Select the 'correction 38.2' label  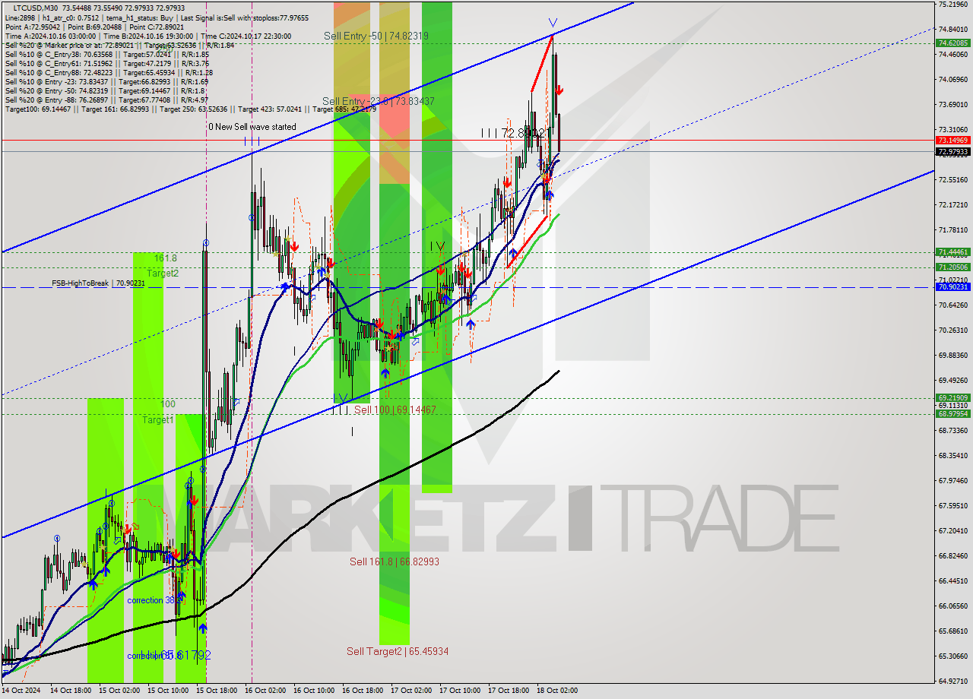(x=155, y=600)
